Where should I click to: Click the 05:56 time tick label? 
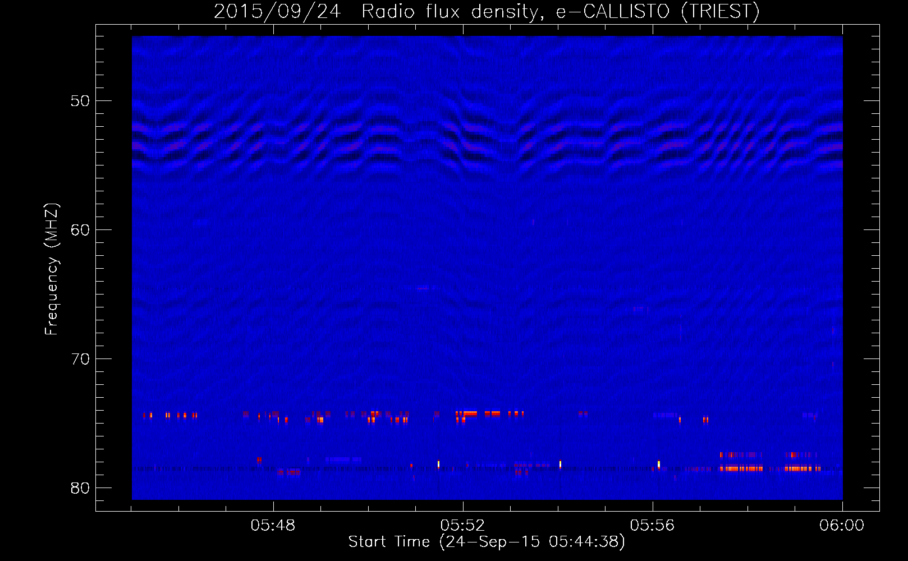[652, 526]
